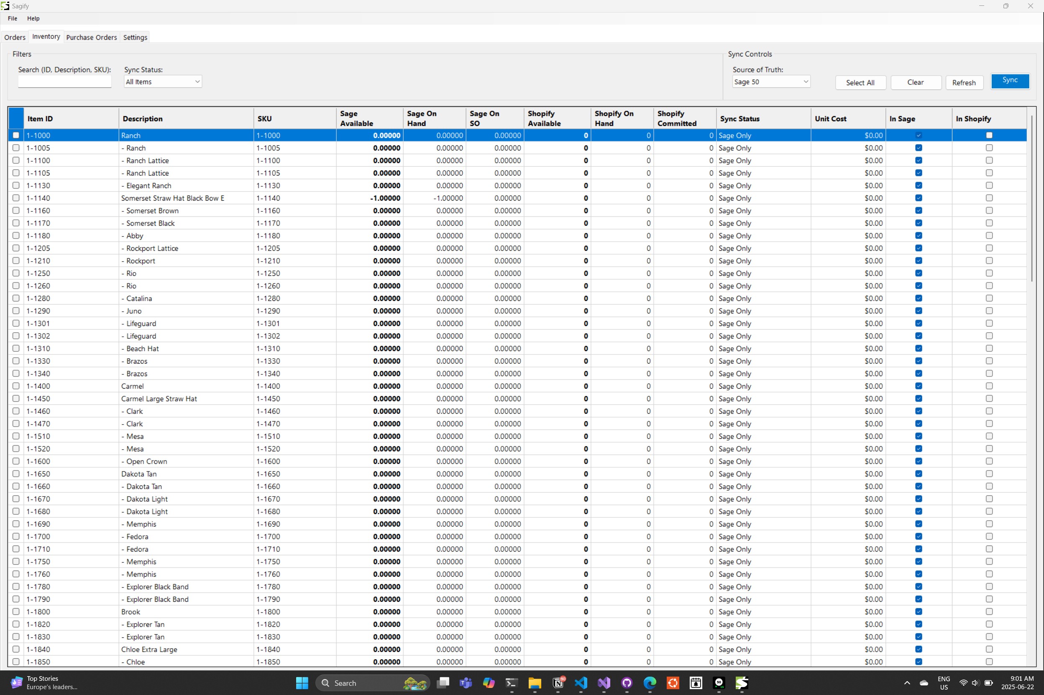Viewport: 1044px width, 695px height.
Task: Click the Clear button
Action: pos(916,82)
